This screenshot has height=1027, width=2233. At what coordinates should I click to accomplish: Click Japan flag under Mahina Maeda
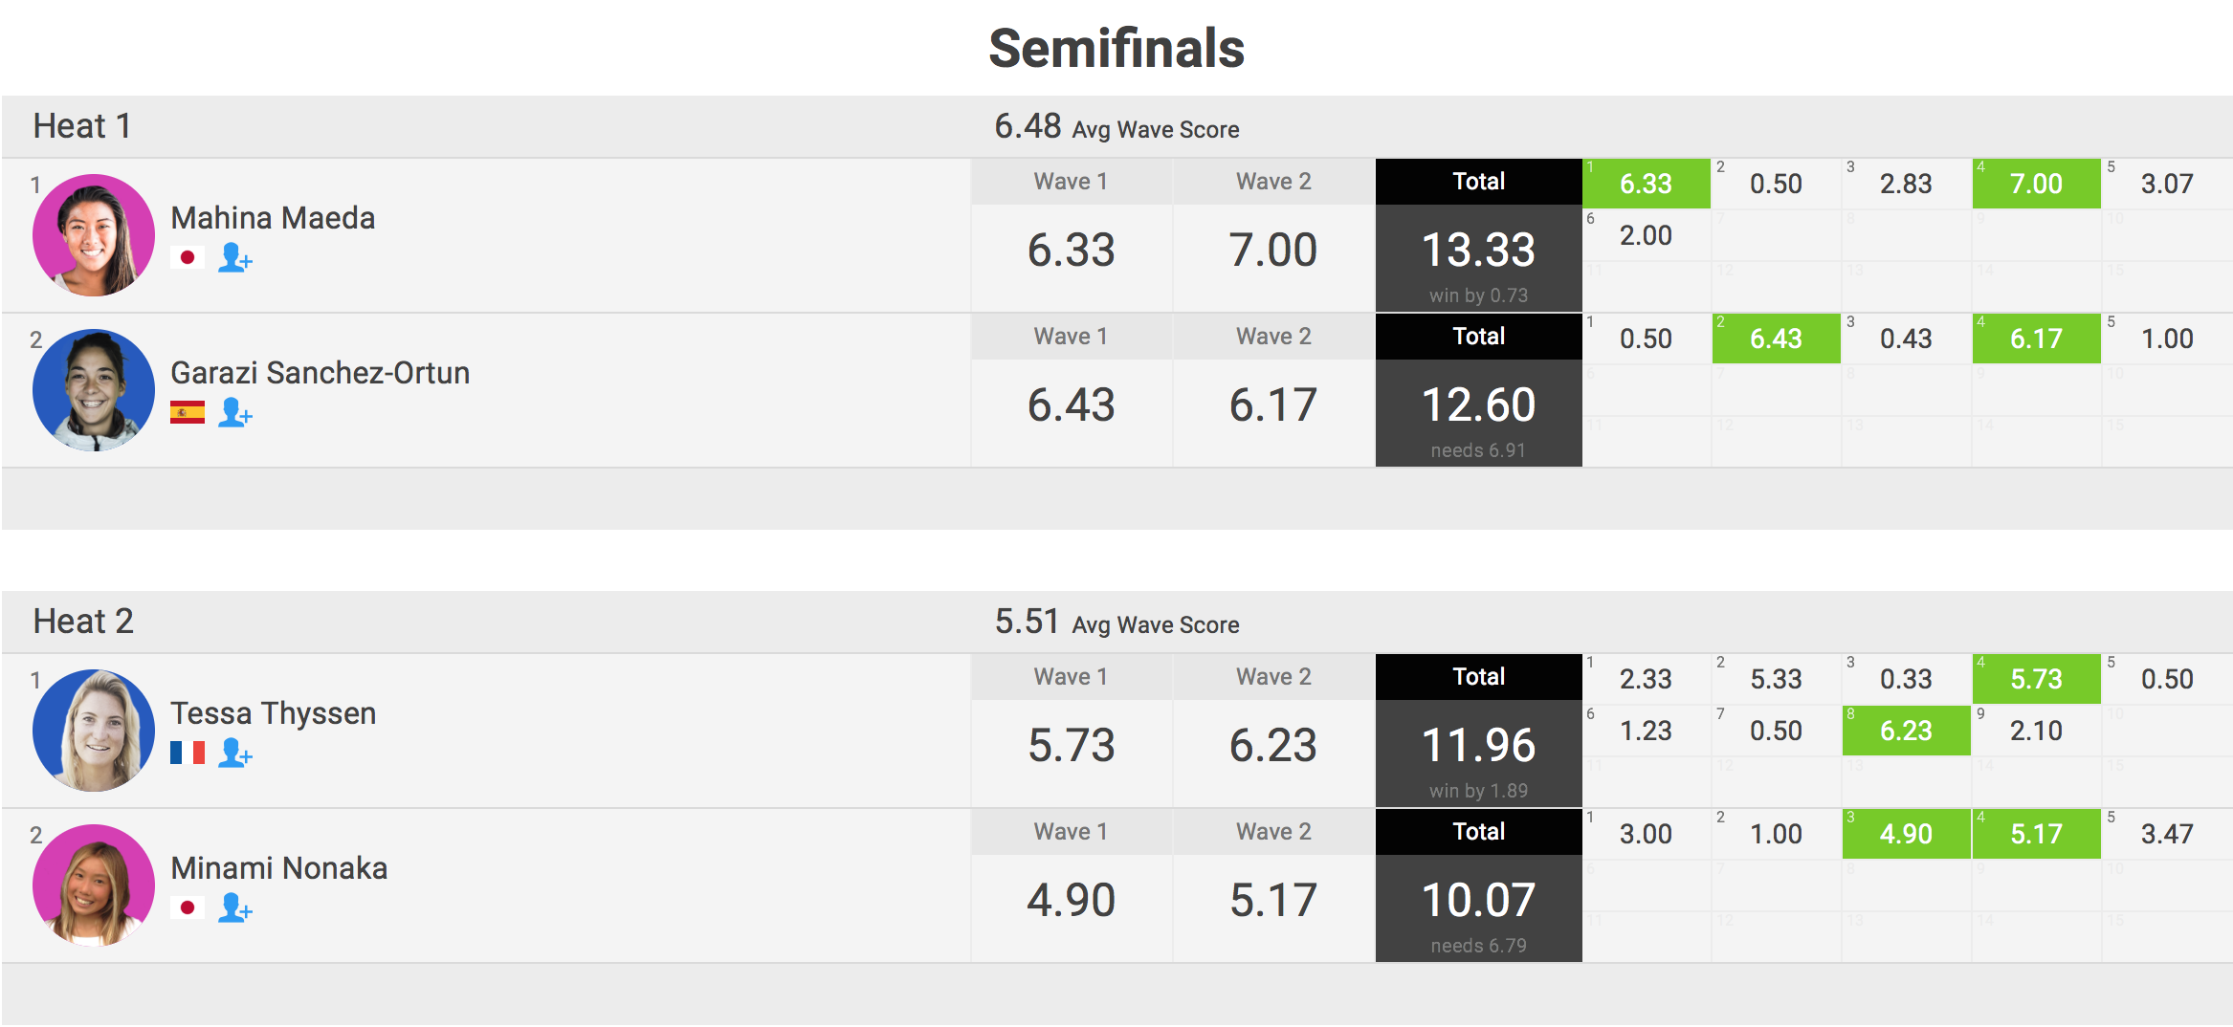pos(188,258)
